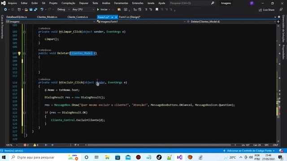Open Task View from the taskbar
Screen dimensions: 287x161
tap(96, 157)
